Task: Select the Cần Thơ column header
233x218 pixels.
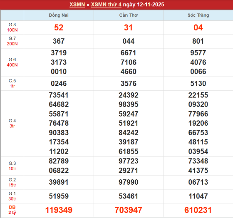Action: [x=129, y=15]
